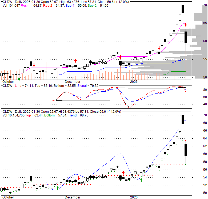This screenshot has width=208, height=199.
Task: Click the green up arrow near 2026 in bottom chart
Action: tap(141, 180)
